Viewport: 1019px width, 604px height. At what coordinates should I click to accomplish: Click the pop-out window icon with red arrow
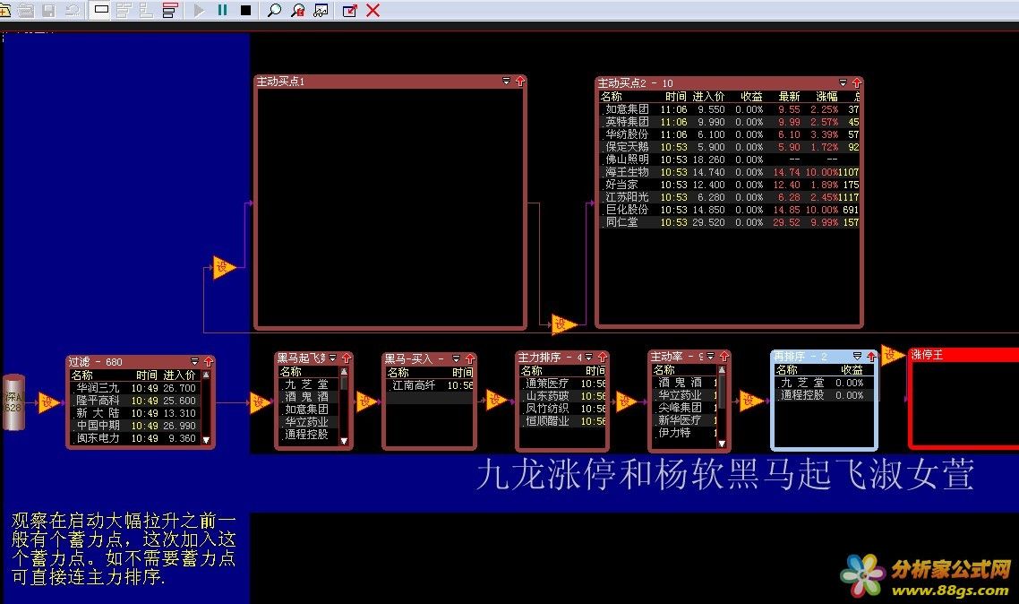point(349,11)
